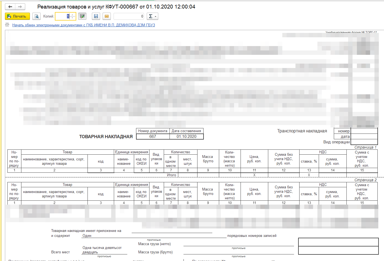Go back with the left arrow button
This screenshot has width=384, height=261.
(10, 7)
